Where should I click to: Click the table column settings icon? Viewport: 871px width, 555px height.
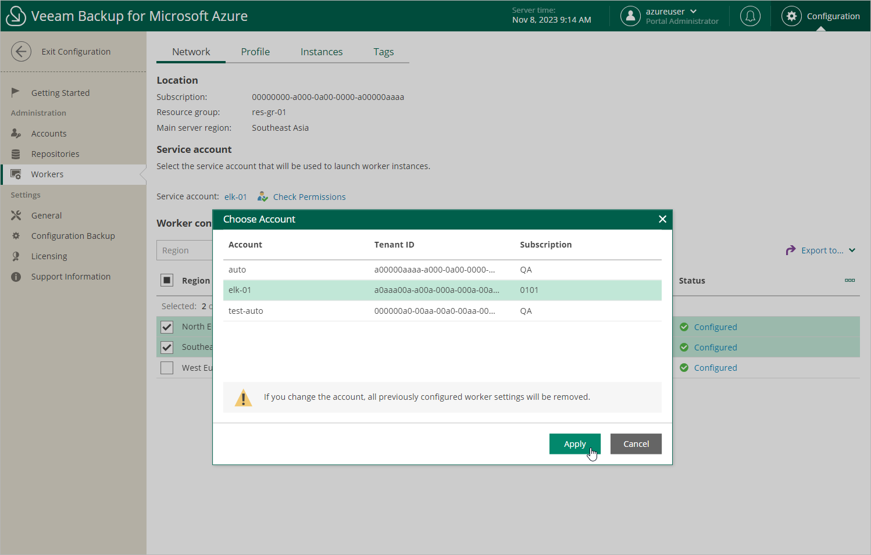(850, 281)
